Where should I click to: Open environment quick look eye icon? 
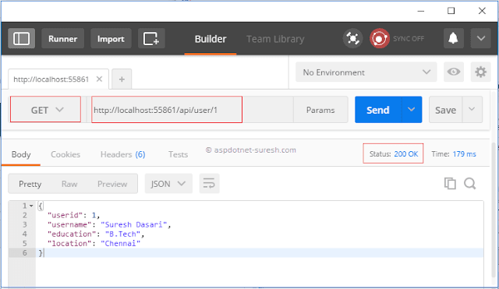click(x=454, y=72)
